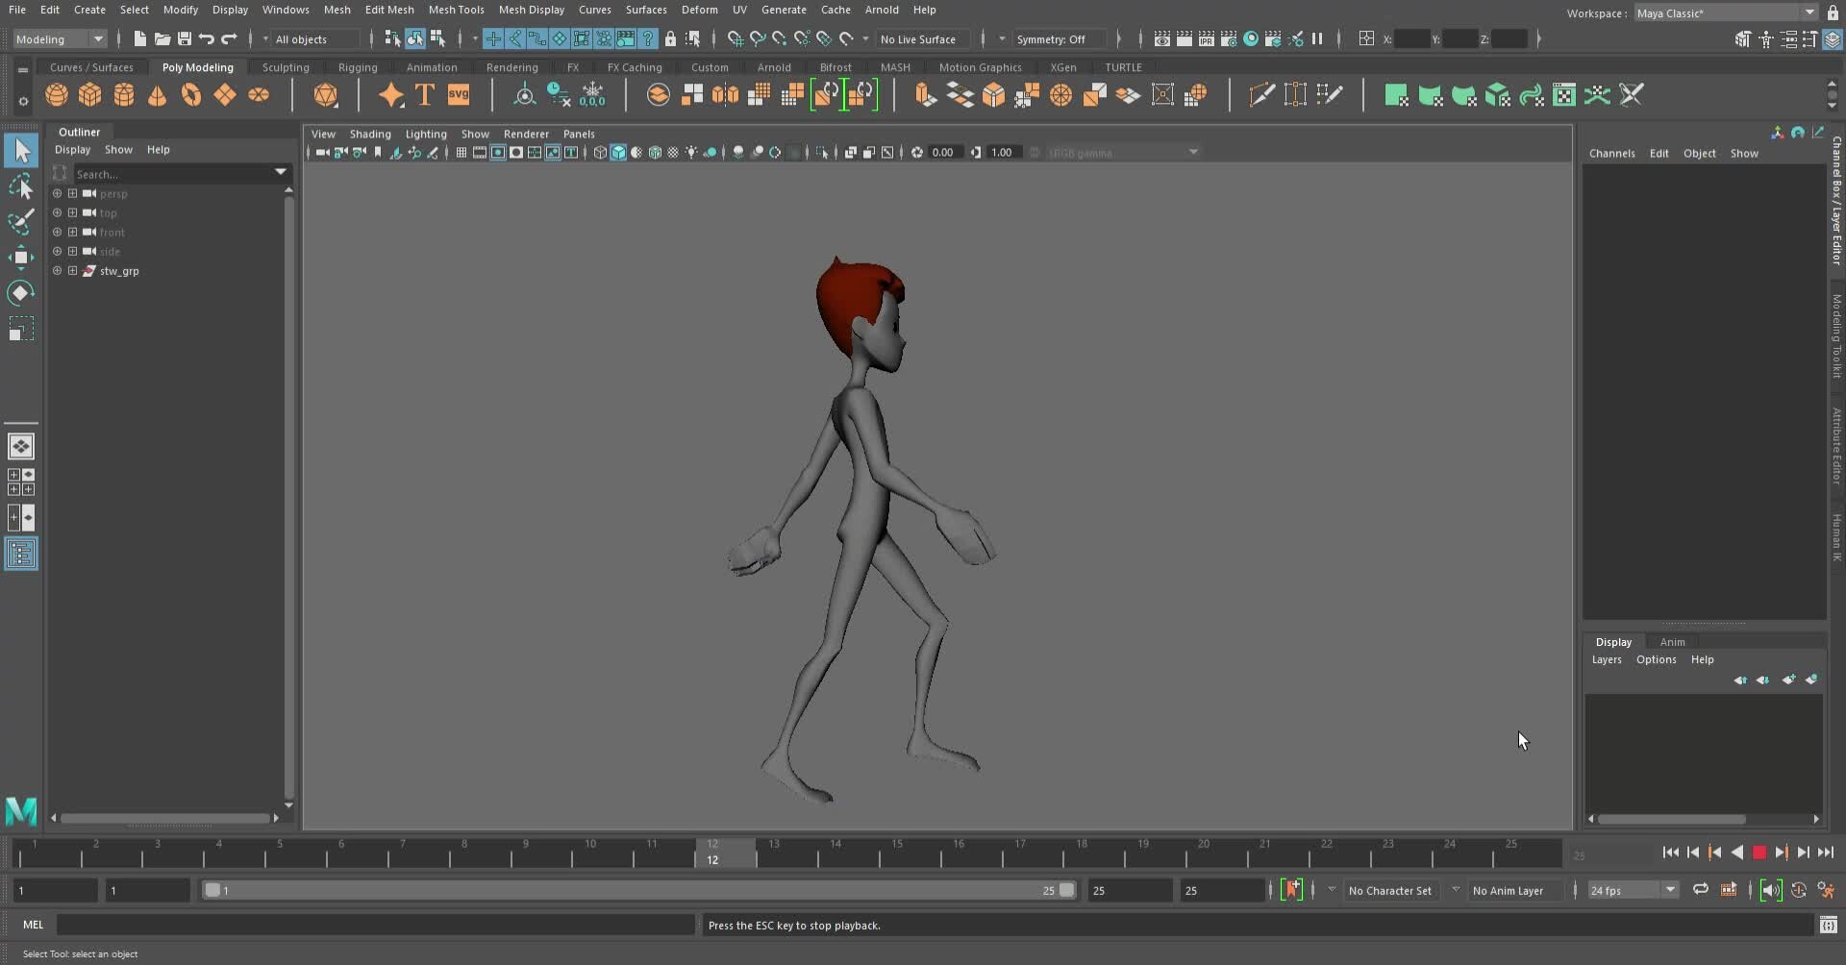Image resolution: width=1846 pixels, height=965 pixels.
Task: Click inside the MEL command line
Action: (375, 925)
